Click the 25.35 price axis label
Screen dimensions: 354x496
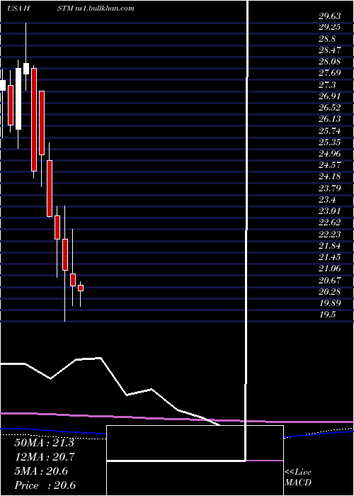pos(329,142)
